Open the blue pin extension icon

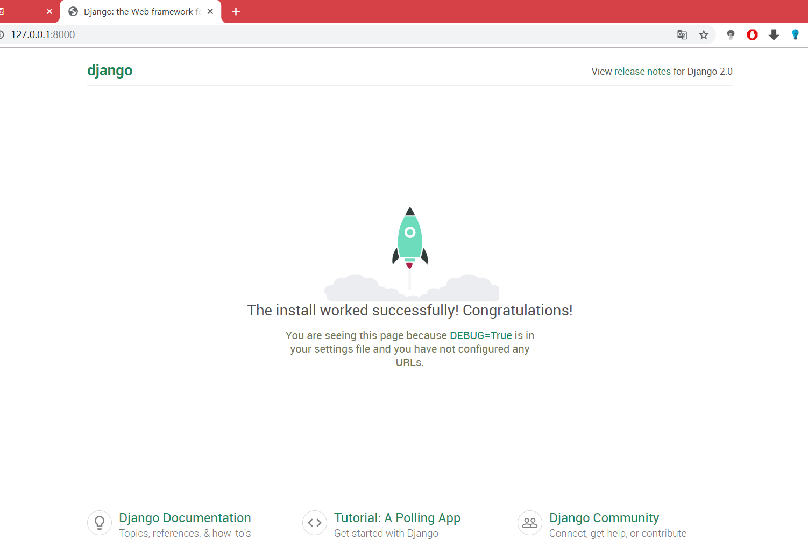795,35
